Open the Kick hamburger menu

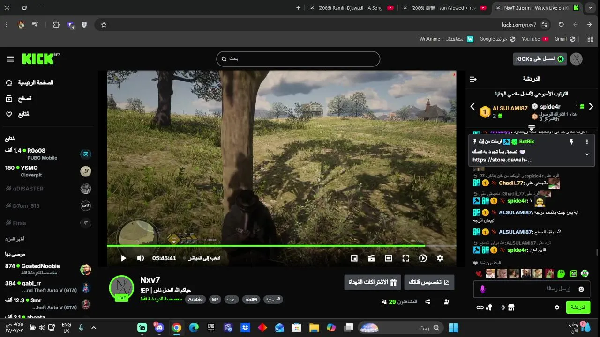click(x=10, y=59)
